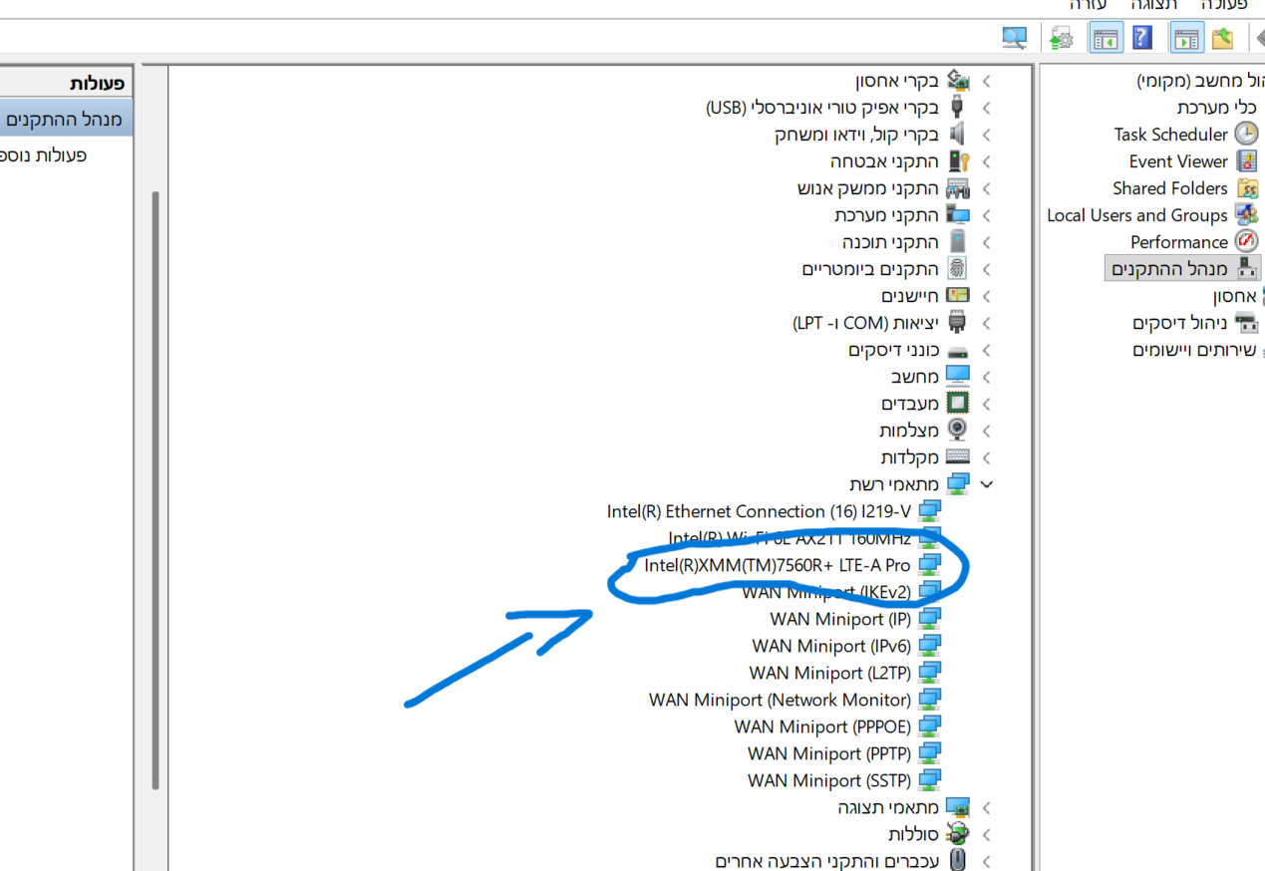
Task: Open Task Scheduler in the console tree
Action: point(1170,135)
